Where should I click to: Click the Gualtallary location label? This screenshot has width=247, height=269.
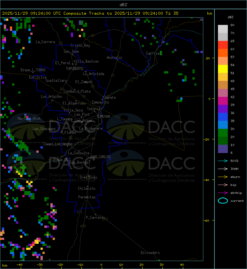pyautogui.click(x=56, y=81)
